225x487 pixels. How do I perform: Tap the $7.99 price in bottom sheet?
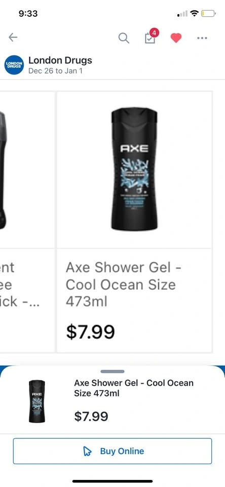(x=91, y=416)
